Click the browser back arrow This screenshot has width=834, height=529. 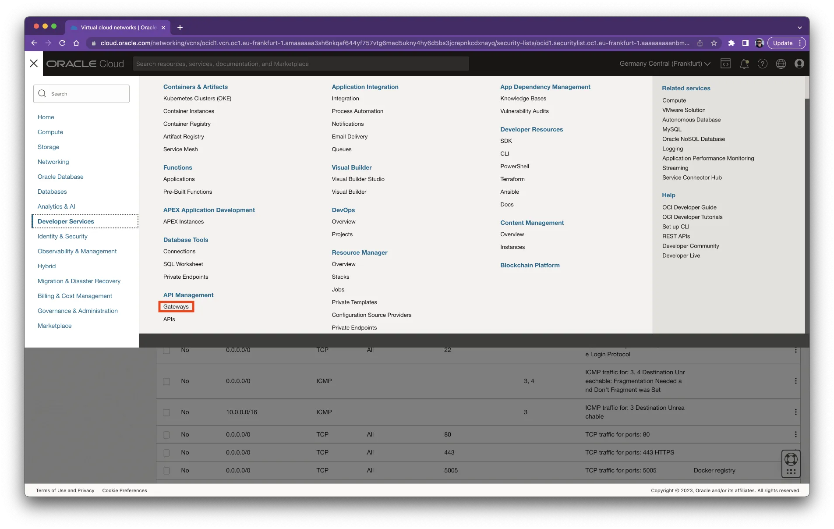[x=34, y=43]
